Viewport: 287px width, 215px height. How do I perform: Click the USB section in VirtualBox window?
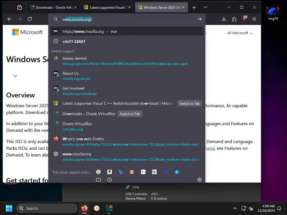tap(135, 187)
